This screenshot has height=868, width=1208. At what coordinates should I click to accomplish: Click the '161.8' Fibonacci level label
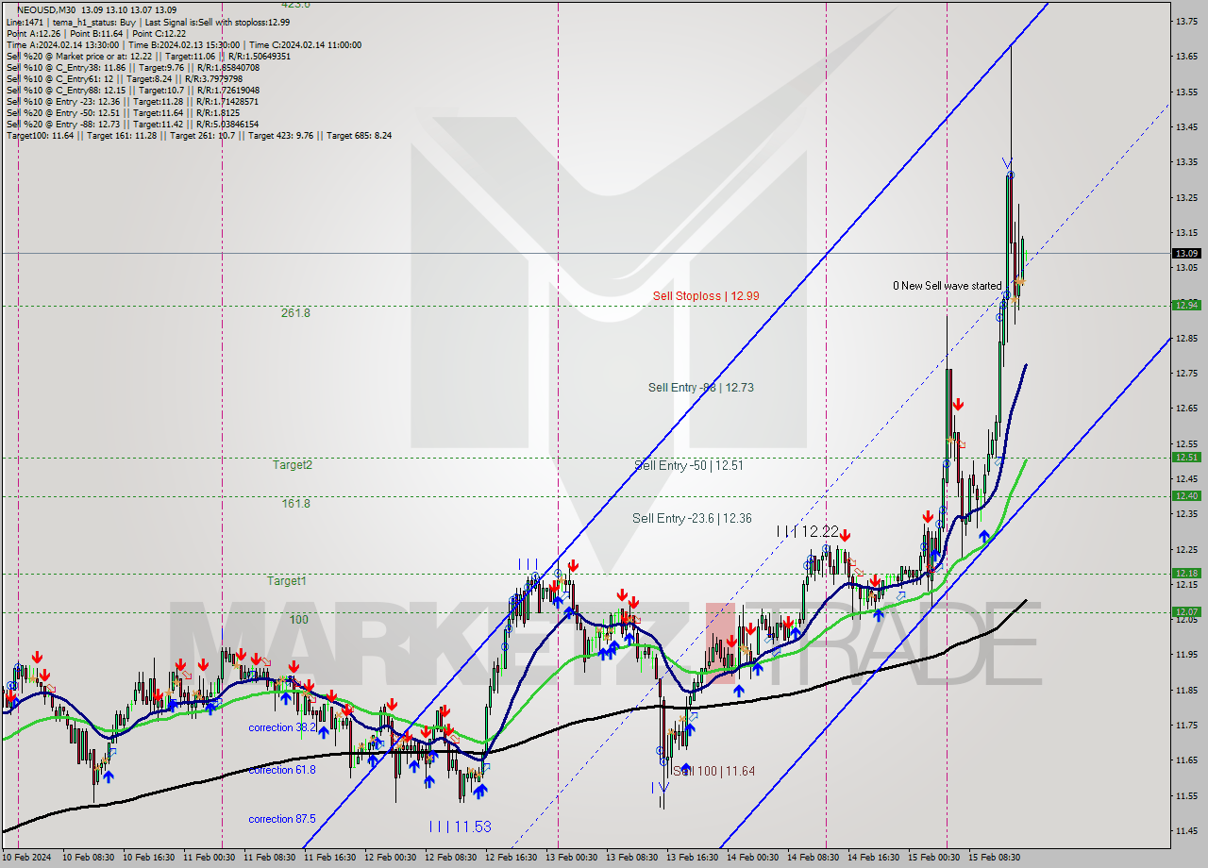pyautogui.click(x=295, y=505)
